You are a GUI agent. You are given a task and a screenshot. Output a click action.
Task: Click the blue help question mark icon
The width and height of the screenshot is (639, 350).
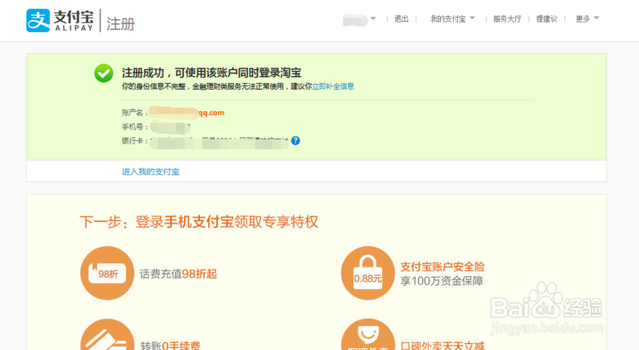(295, 141)
